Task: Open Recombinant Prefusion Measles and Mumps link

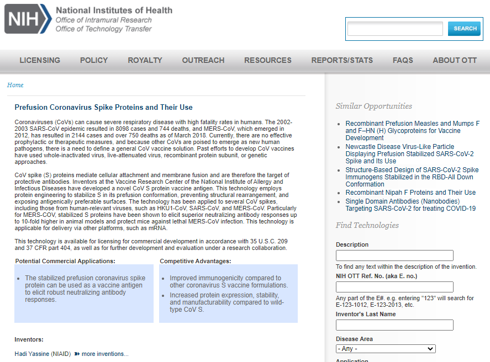Action: (412, 131)
